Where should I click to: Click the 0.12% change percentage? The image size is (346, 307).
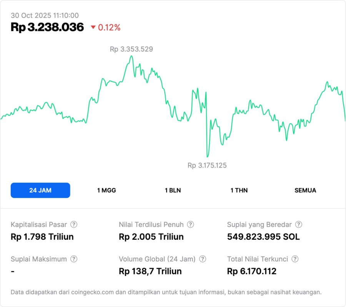pyautogui.click(x=109, y=27)
